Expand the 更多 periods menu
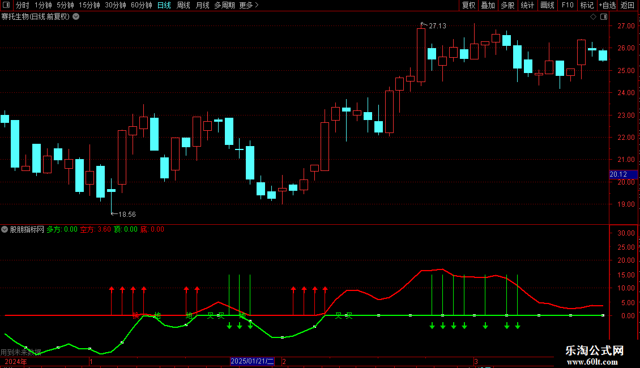The image size is (640, 368). point(249,5)
